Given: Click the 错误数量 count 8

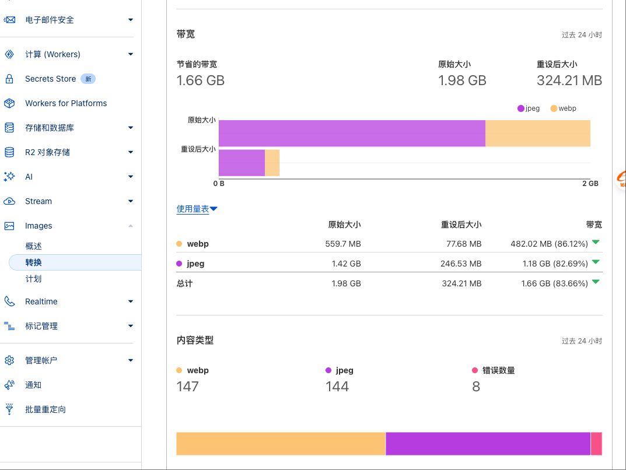Looking at the screenshot, I should pos(476,387).
